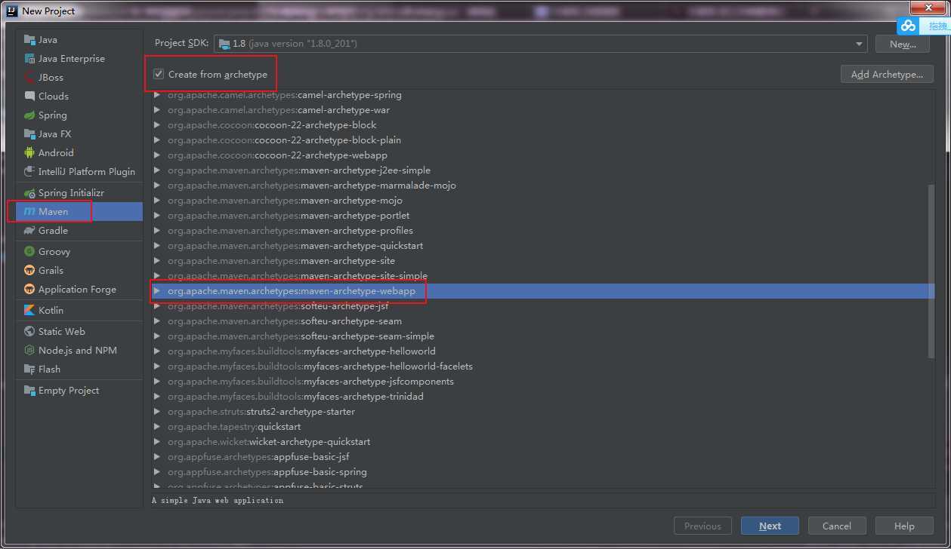The image size is (951, 549).
Task: Select Kotlin project type label
Action: pos(51,311)
